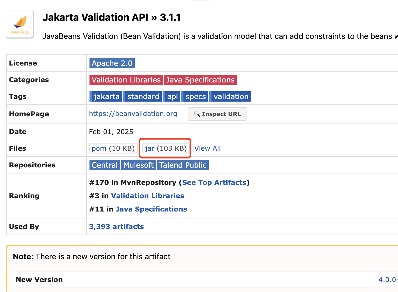Click the Used By row label
The width and height of the screenshot is (398, 292).
coord(24,227)
